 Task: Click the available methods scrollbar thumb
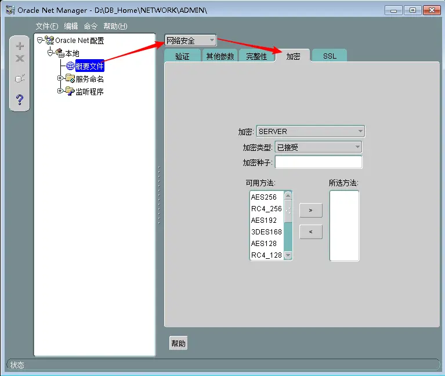point(288,211)
